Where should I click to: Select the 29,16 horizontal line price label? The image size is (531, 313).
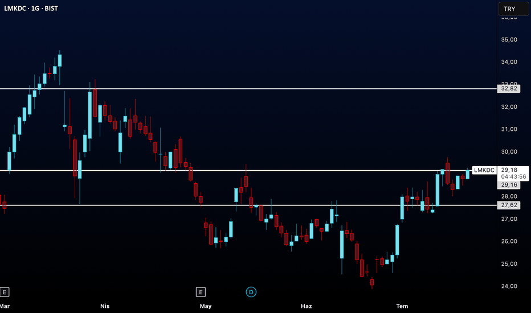coord(509,185)
